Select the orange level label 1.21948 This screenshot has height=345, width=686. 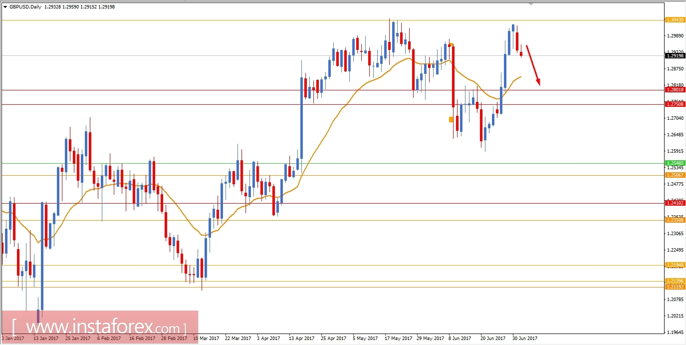point(675,265)
